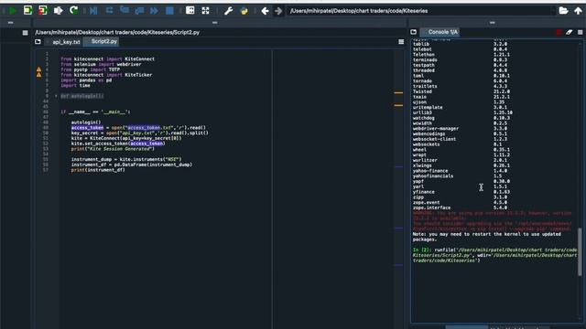Step into function in debugger
The image size is (586, 329).
click(x=125, y=10)
